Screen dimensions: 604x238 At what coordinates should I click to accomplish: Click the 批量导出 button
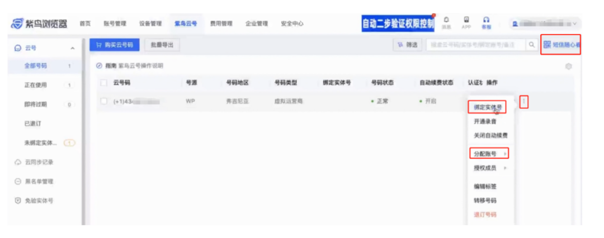(162, 45)
